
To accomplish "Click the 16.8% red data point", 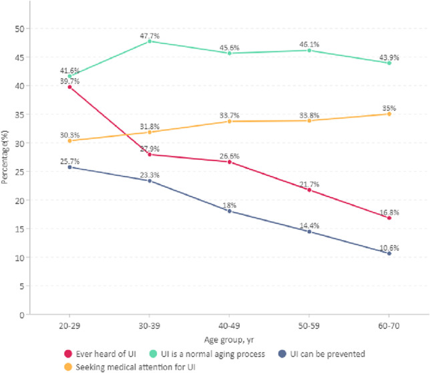I will 389,218.
